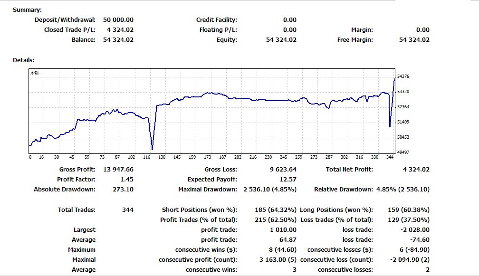Select the value "4.85% (2 536.10)"
This screenshot has height=276, width=479.
pos(403,190)
